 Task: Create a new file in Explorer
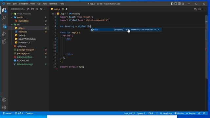click(x=28, y=9)
